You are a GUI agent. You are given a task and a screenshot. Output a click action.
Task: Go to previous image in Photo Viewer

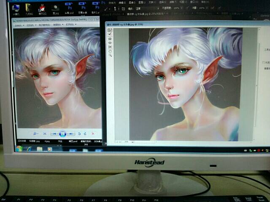point(54,134)
